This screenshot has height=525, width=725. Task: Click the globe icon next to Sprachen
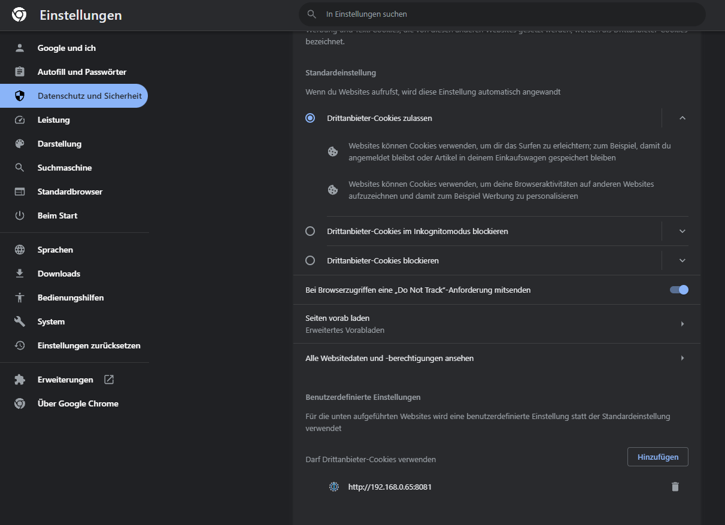coord(20,250)
